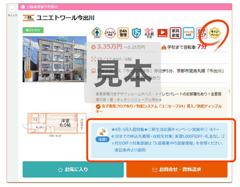Screen dimensions: 240x187
Task: Click the right chevron beside the description
Action: point(229,91)
